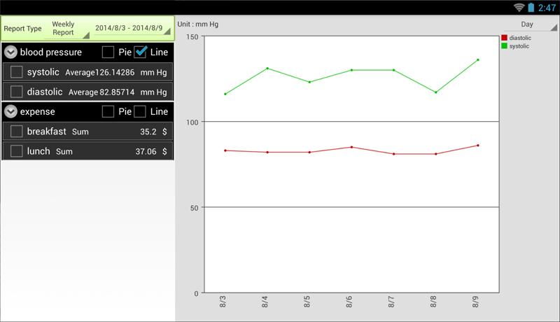Select the diastolic point at 8/3
Image resolution: width=560 pixels, height=322 pixels.
(x=225, y=150)
